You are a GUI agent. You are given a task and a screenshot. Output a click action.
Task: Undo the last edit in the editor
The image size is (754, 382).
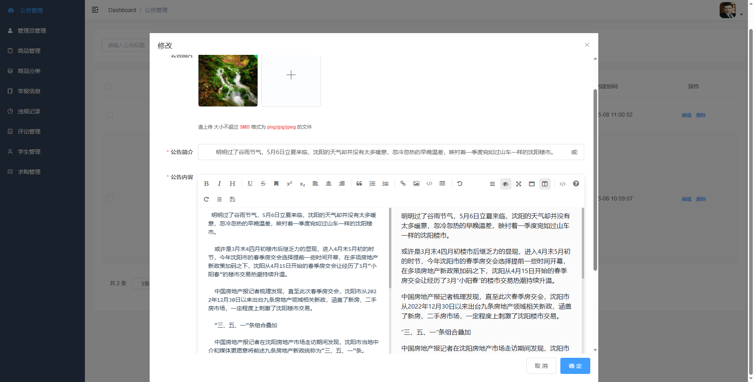460,184
